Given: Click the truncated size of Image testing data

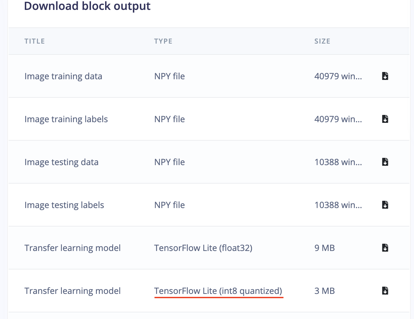Looking at the screenshot, I should pos(338,162).
